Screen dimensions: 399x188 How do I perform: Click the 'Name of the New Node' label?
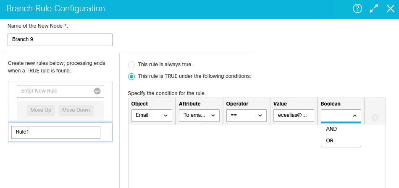coord(38,26)
